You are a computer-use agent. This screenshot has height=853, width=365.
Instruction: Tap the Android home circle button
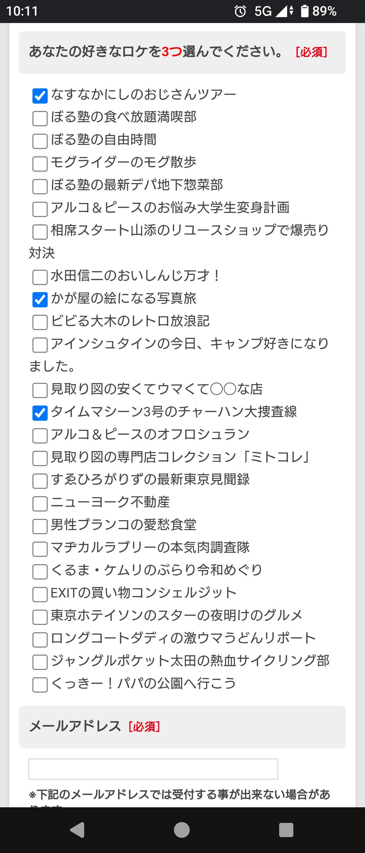pos(182,830)
